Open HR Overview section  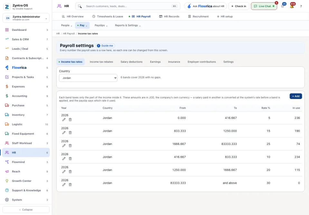click(x=73, y=16)
